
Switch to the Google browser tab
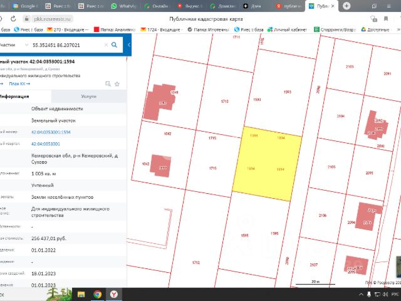pos(25,6)
